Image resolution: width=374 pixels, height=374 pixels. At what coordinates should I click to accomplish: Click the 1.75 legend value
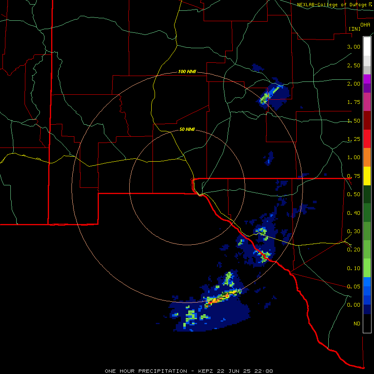coord(354,102)
